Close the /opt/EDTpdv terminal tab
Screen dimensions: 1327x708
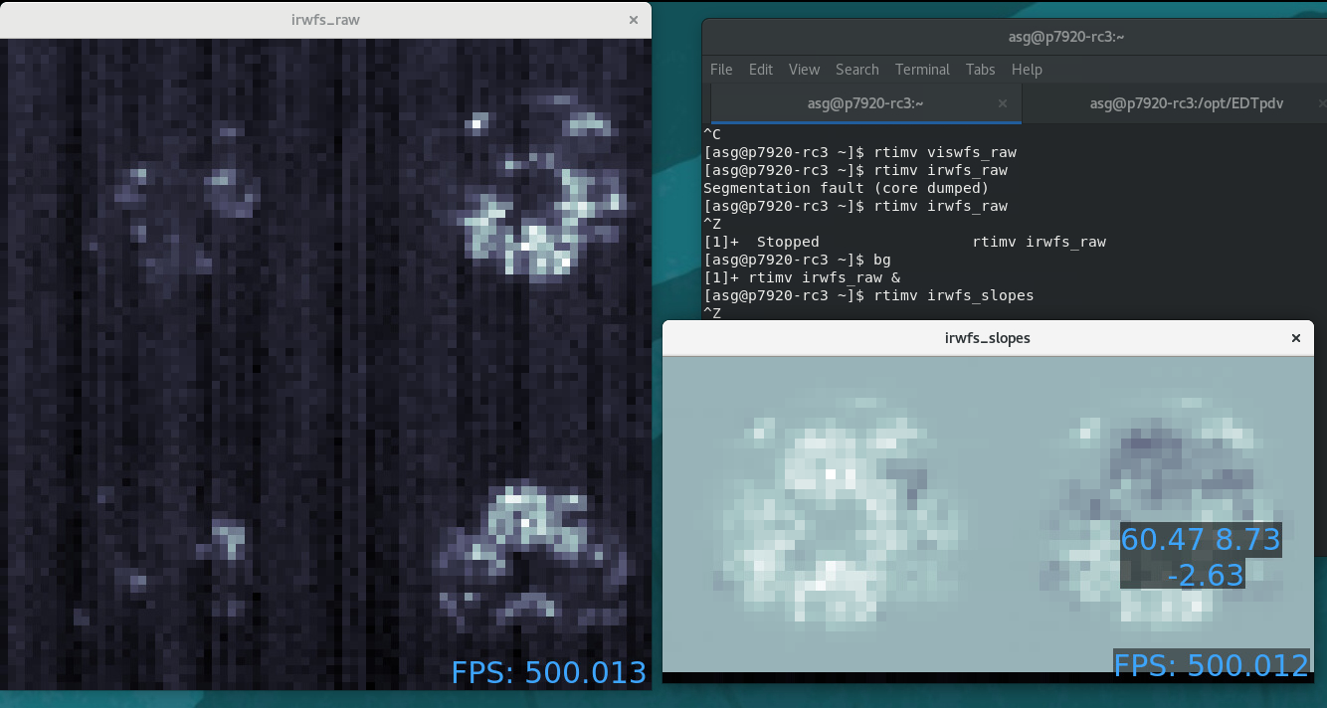coord(1321,103)
